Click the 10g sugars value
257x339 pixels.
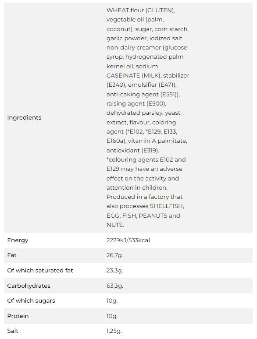pos(112,301)
